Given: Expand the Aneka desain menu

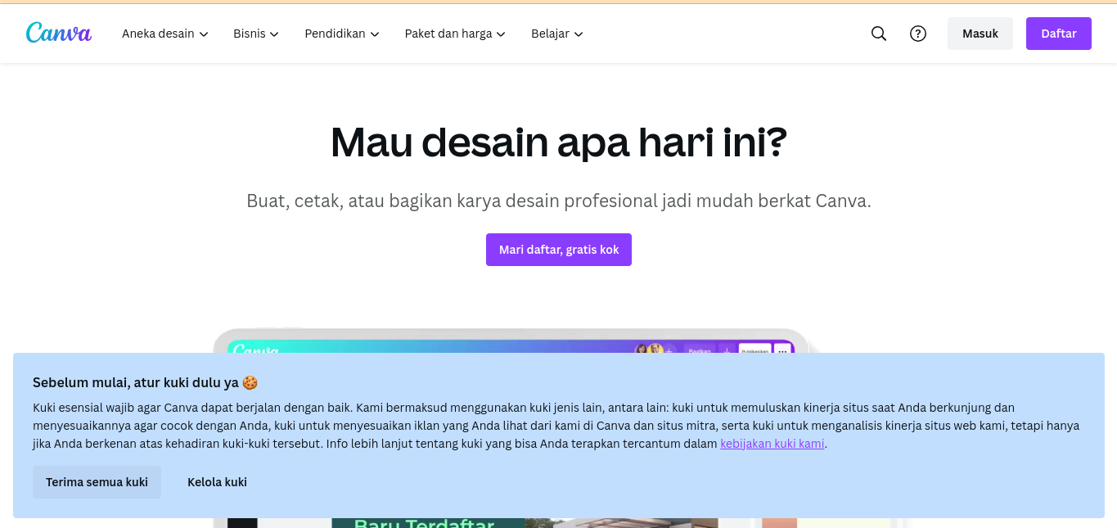Looking at the screenshot, I should (x=165, y=34).
